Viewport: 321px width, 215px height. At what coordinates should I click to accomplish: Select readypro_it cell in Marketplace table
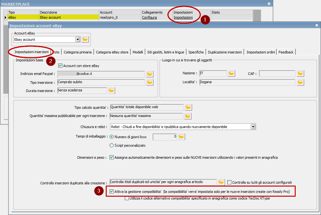(x=120, y=17)
